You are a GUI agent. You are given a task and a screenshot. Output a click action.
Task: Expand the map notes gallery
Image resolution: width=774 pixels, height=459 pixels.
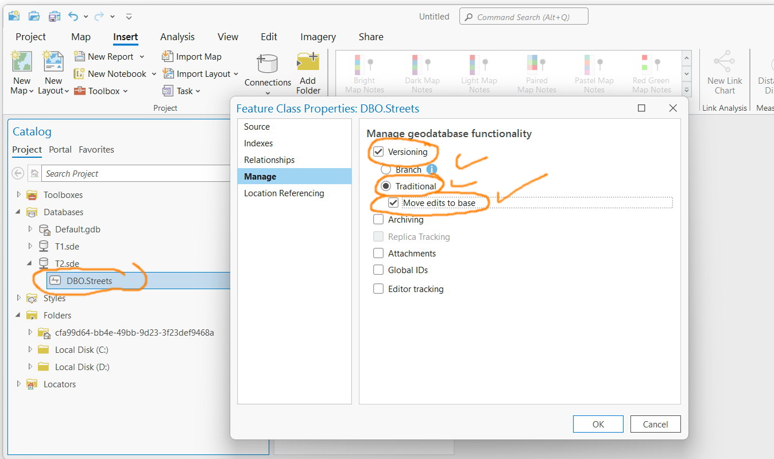tap(686, 90)
